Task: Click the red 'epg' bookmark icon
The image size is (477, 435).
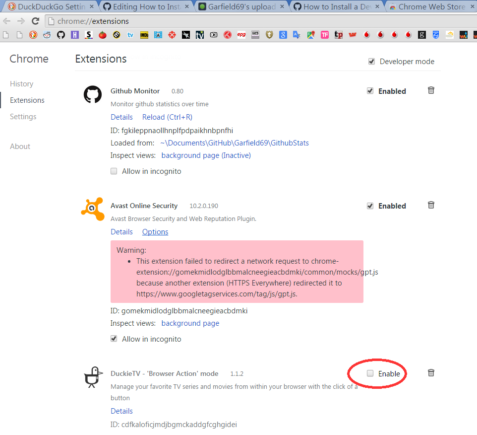Action: (241, 35)
